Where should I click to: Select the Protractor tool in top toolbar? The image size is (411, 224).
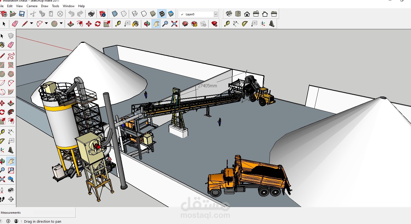[245, 24]
